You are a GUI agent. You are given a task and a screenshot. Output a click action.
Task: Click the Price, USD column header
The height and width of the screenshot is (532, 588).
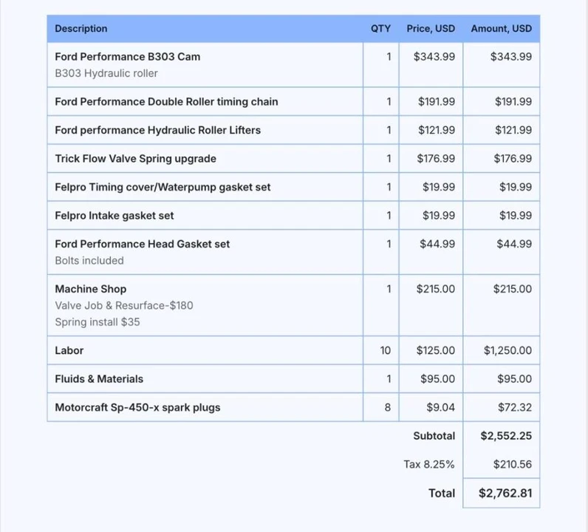(x=431, y=29)
